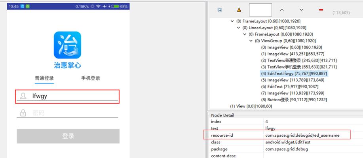Image resolution: width=363 pixels, height=158 pixels.
Task: Collapse the second FrameLayout node under LinearLayout
Action: (x=245, y=34)
